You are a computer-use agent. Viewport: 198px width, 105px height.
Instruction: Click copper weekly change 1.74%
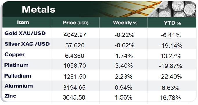tap(124, 56)
